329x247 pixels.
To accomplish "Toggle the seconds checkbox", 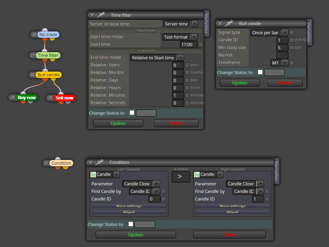I will pyautogui.click(x=187, y=103).
